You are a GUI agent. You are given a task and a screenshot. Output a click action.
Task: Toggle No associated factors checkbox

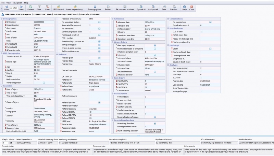pyautogui.click(x=99, y=22)
